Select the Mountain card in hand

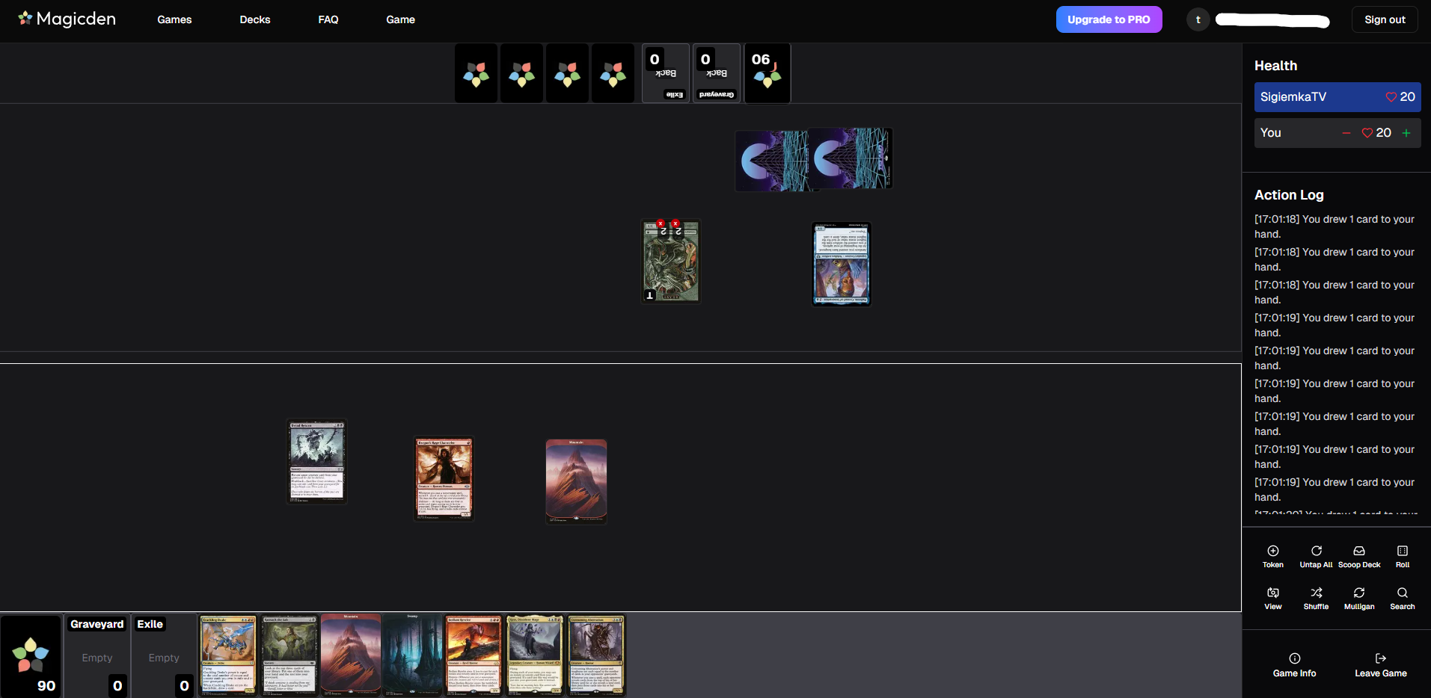pos(351,655)
